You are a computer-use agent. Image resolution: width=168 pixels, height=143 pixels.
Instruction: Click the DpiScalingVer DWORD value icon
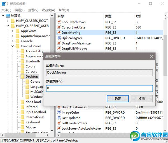[59, 38]
